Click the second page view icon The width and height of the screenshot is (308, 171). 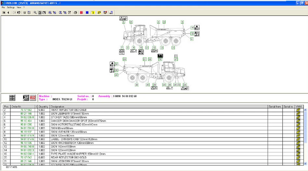pyautogui.click(x=44, y=13)
